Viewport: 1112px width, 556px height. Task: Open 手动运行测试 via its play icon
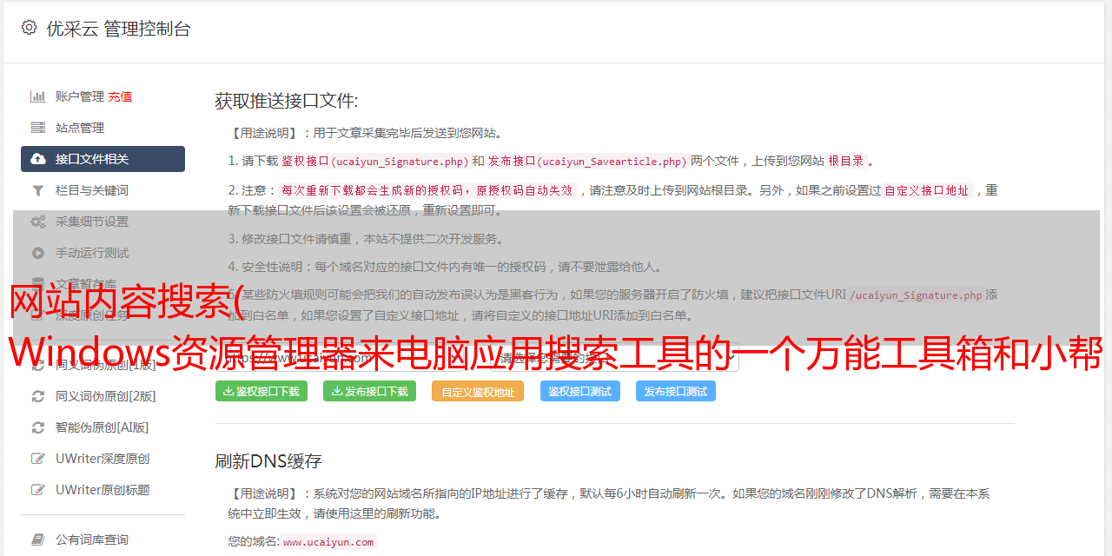click(38, 253)
